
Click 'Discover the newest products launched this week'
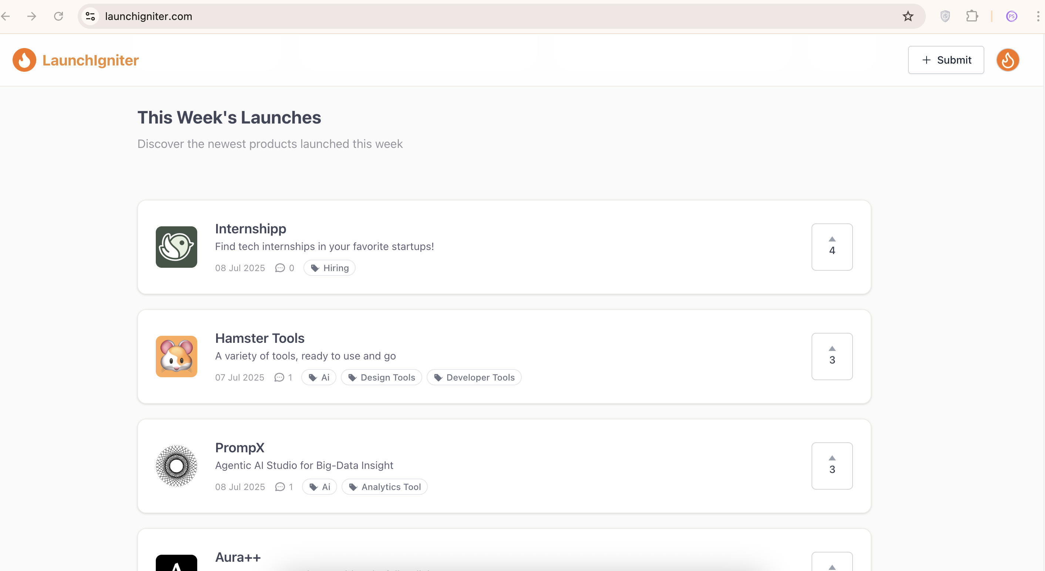(x=270, y=144)
